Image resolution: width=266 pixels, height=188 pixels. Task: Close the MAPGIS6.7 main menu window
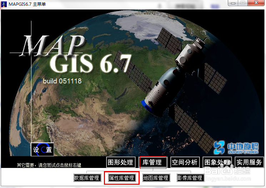(256, 3)
